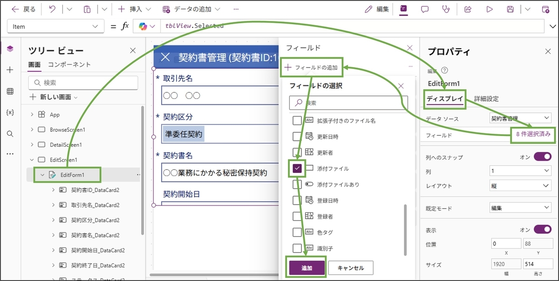Open the 既定モード dropdown
The width and height of the screenshot is (559, 281).
[x=521, y=208]
